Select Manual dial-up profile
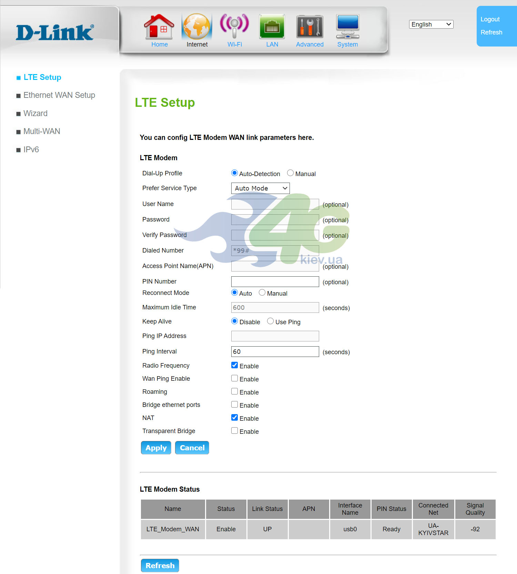Image resolution: width=517 pixels, height=574 pixels. (291, 173)
